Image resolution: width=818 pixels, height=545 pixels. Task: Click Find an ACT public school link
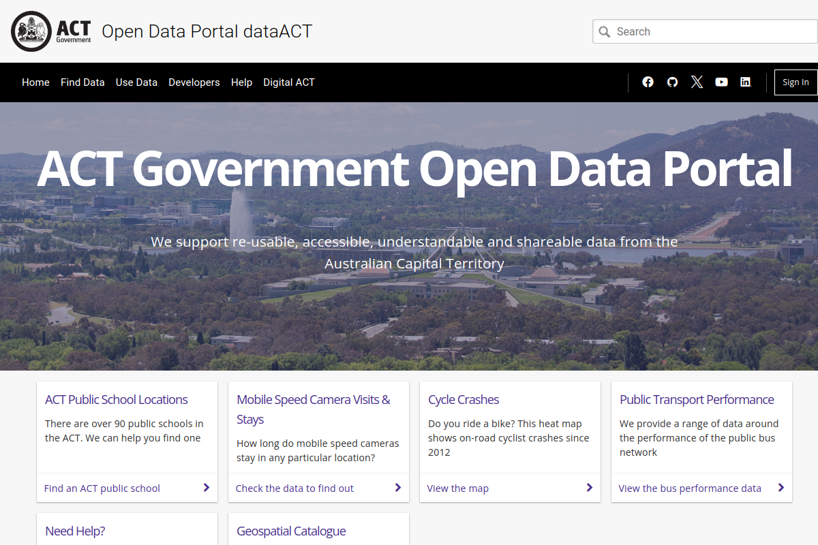point(102,488)
